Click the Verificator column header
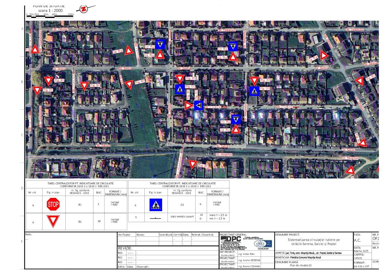Image resolution: width=389 pixels, height=275 pixels. click(126, 235)
